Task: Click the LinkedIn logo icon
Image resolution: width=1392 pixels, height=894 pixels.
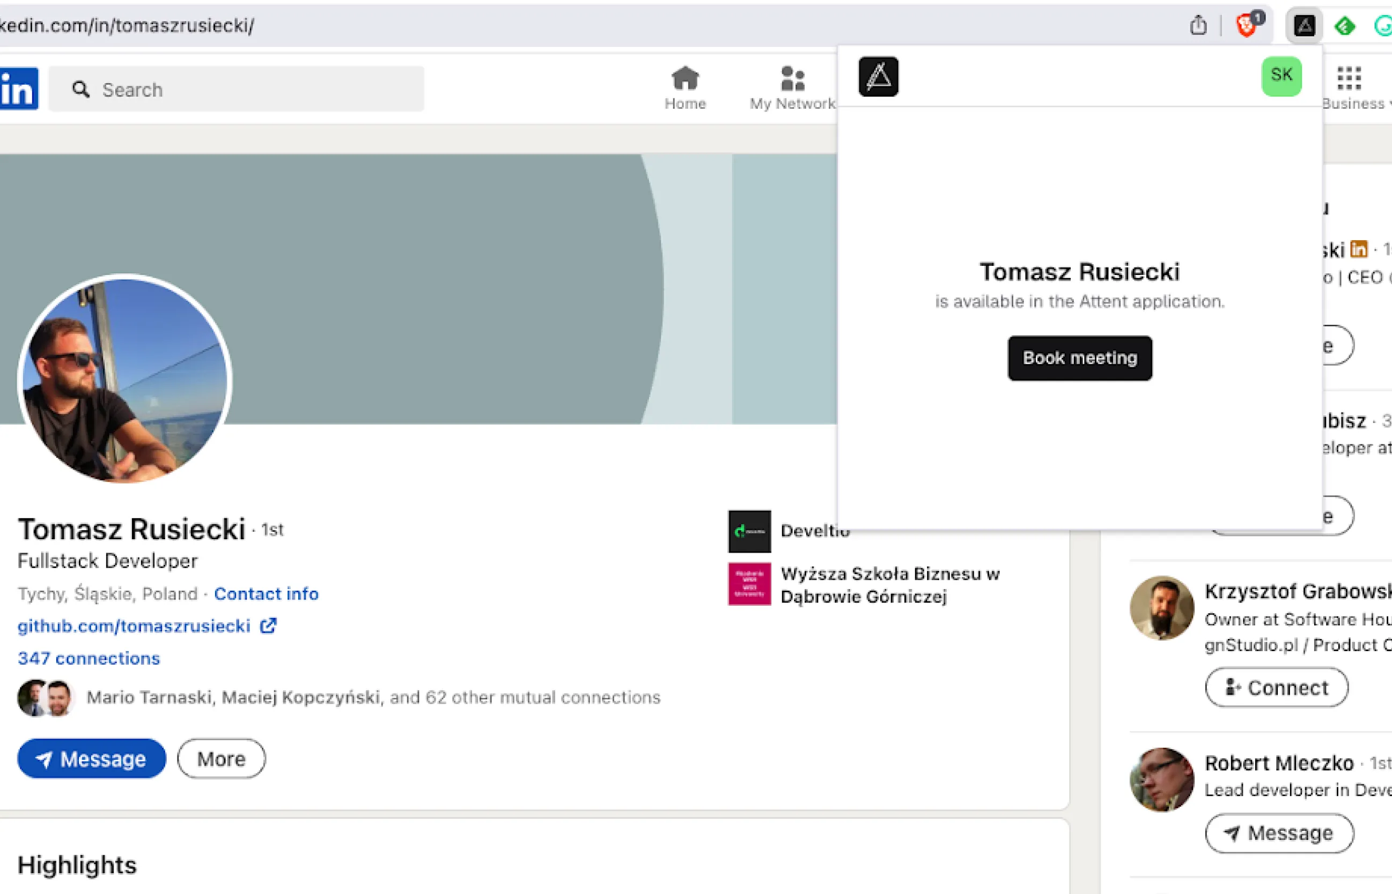Action: 19,89
